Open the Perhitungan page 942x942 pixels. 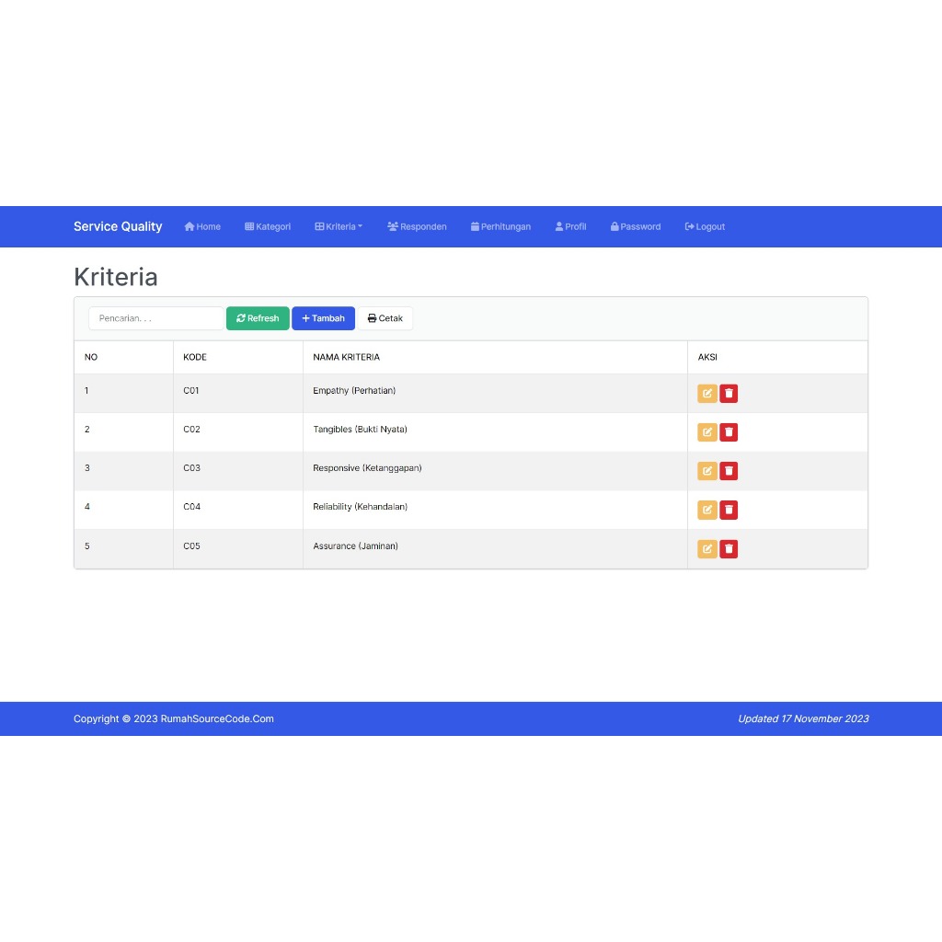tap(501, 226)
